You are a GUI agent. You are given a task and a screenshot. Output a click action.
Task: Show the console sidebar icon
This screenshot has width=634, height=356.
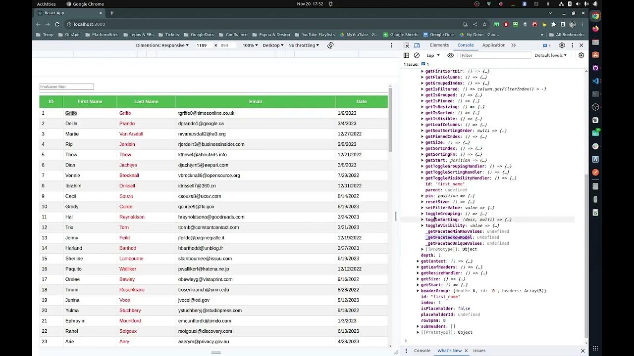[406, 55]
